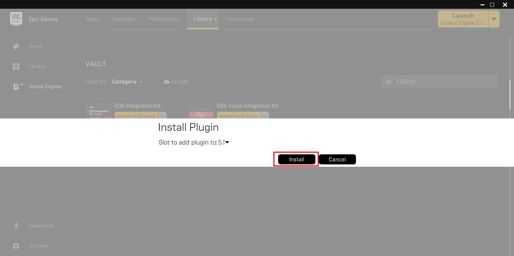Click the cloud storage 62.3 GiB icon
Viewport: 514px width, 256px height.
click(x=167, y=82)
